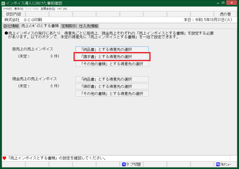
Task: Click 掛売上「納品書」とする得意先の選択 button
Action: [x=112, y=49]
